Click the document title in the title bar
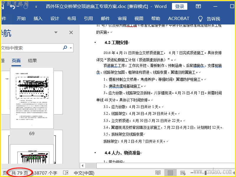Screen dimensions: 236x177 [106, 6]
